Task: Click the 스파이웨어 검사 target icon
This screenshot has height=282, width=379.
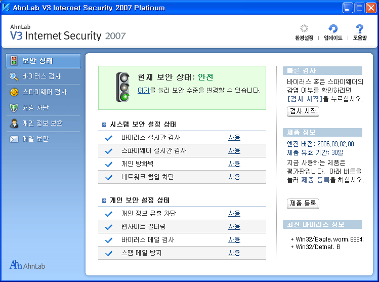Action: (x=14, y=92)
